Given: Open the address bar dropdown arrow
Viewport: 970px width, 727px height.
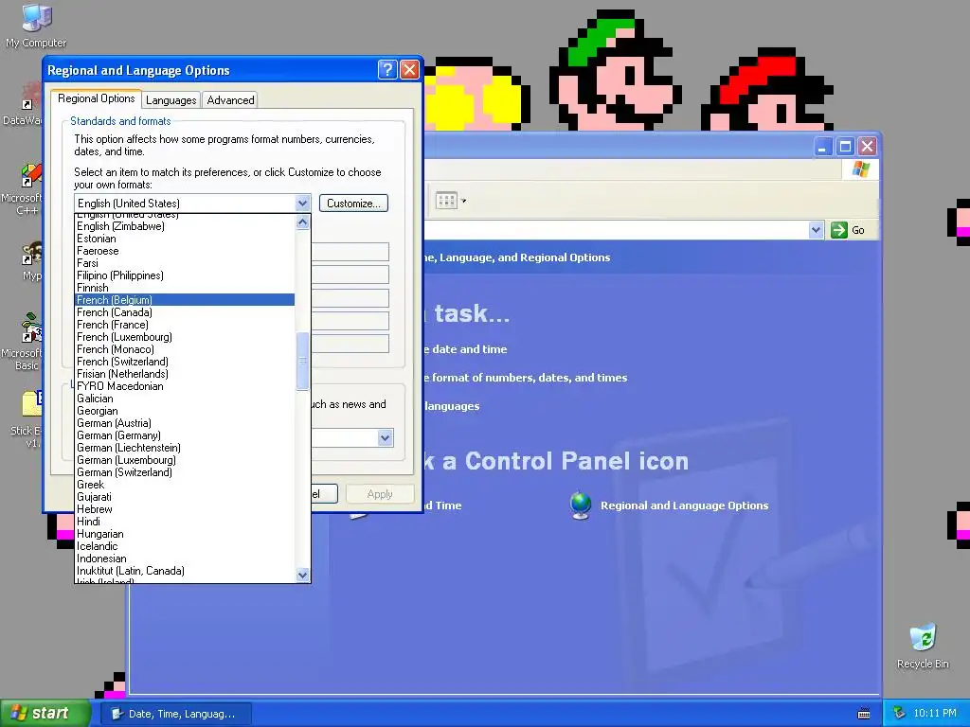Looking at the screenshot, I should coord(816,230).
